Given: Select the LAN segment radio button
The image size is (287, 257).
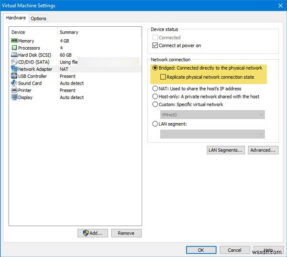Looking at the screenshot, I should pos(155,124).
